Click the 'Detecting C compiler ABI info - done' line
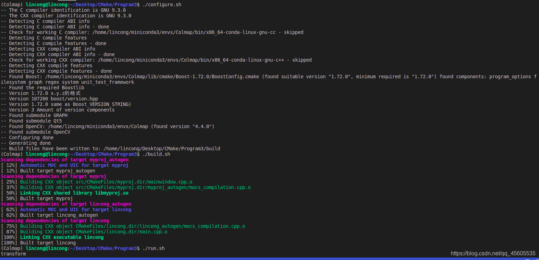The height and width of the screenshot is (260, 539). (55, 27)
